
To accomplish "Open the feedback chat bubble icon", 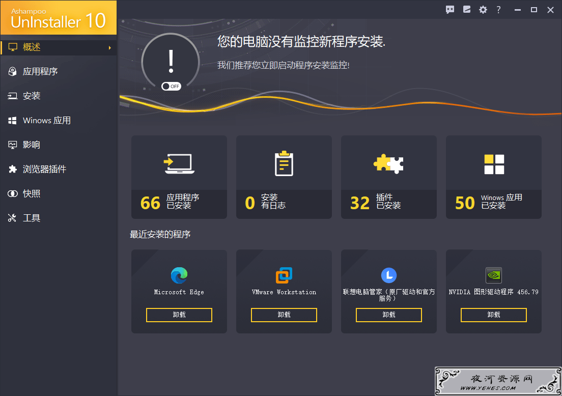I will click(x=450, y=10).
